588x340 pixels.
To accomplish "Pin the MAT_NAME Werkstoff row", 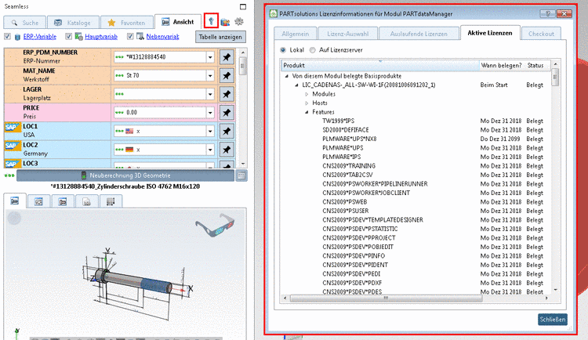I will pyautogui.click(x=227, y=75).
